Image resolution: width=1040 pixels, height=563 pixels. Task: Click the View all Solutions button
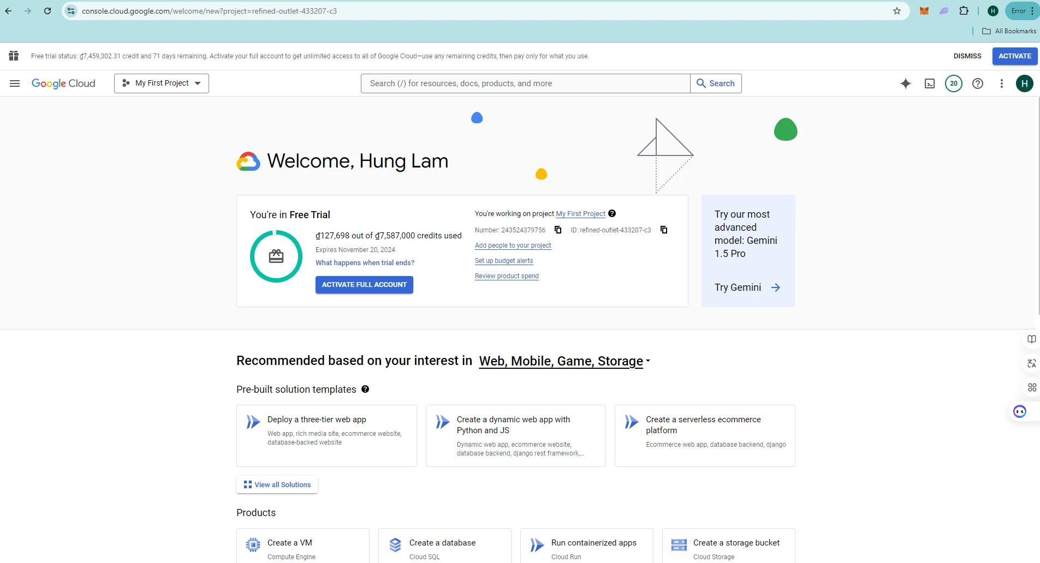pyautogui.click(x=277, y=484)
